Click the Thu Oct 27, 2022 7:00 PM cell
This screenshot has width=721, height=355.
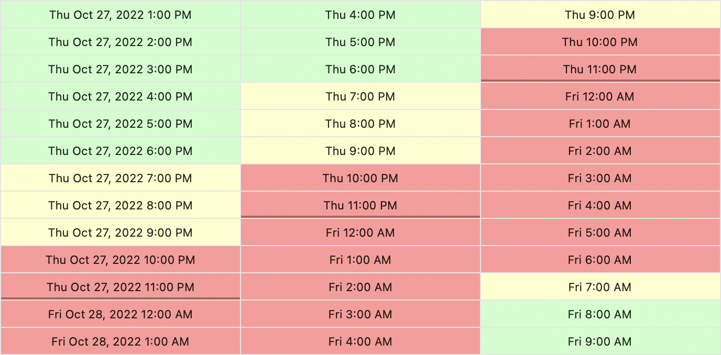pyautogui.click(x=120, y=178)
